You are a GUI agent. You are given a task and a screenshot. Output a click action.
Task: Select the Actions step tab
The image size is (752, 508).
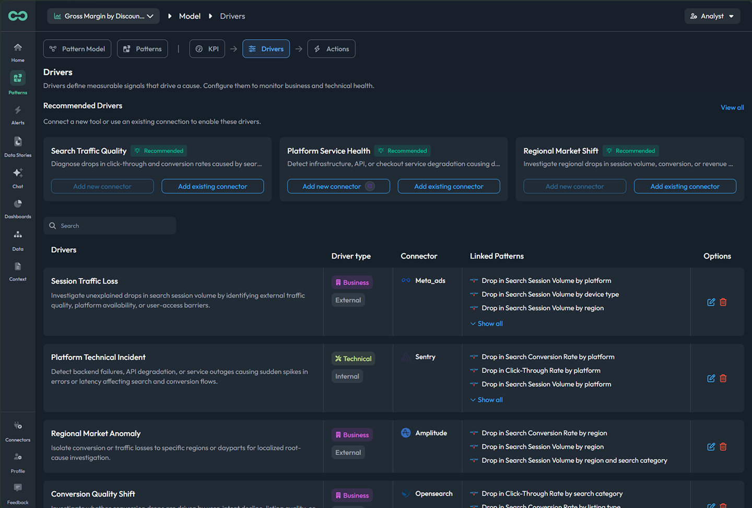point(332,49)
